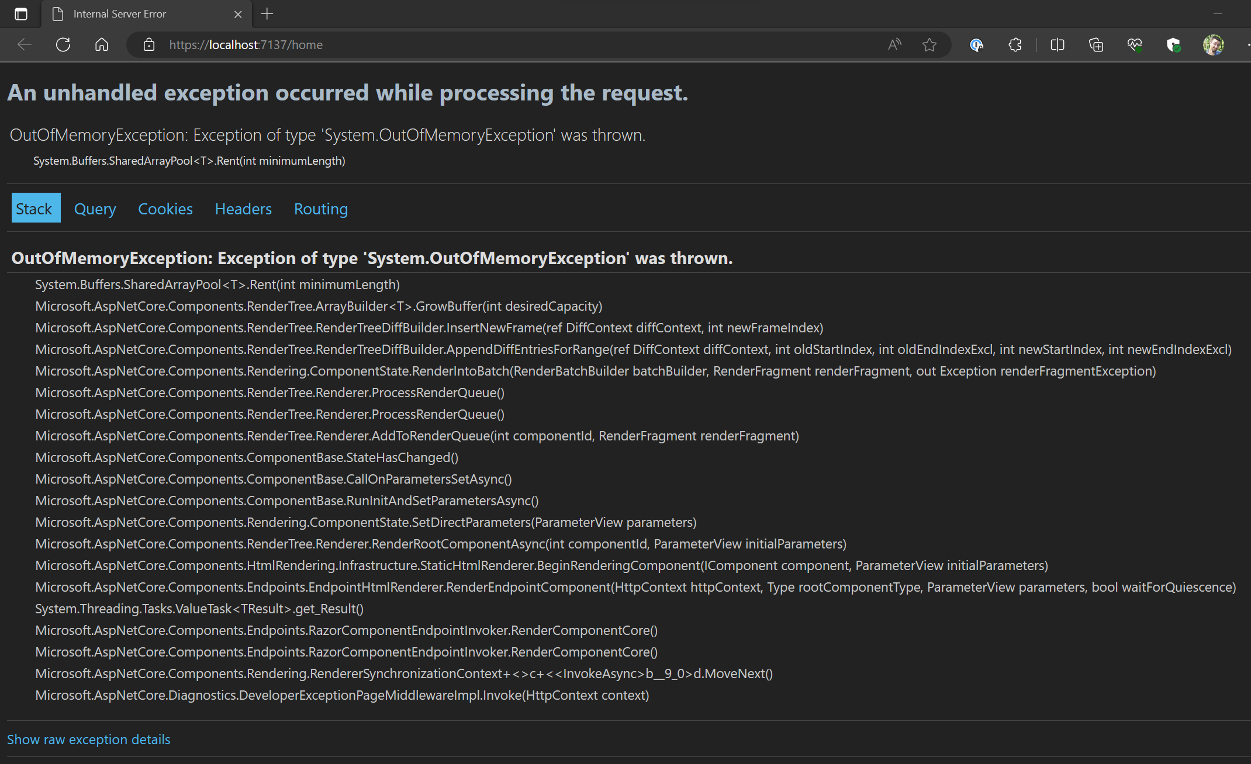1251x764 pixels.
Task: Open the Extensions puzzle menu
Action: click(x=1014, y=45)
